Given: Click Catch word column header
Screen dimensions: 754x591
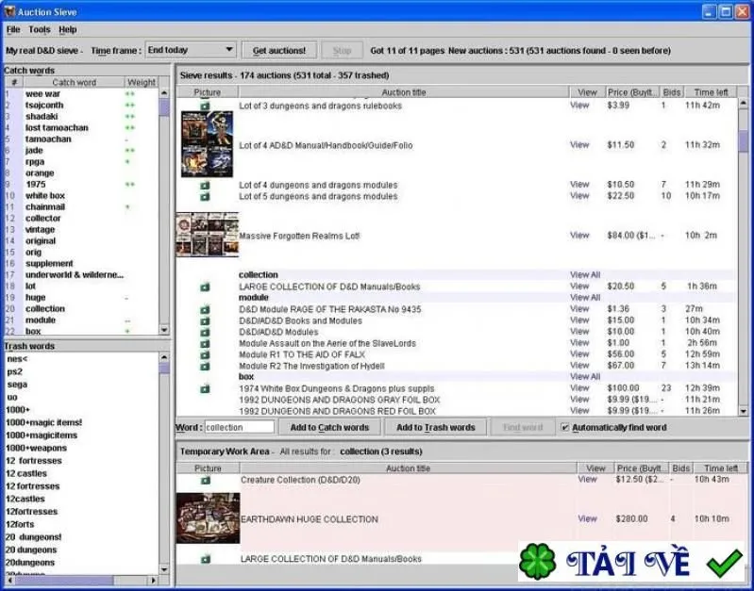Looking at the screenshot, I should pos(74,82).
